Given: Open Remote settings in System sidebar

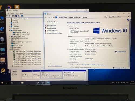Looking at the screenshot, I should point(52,28).
